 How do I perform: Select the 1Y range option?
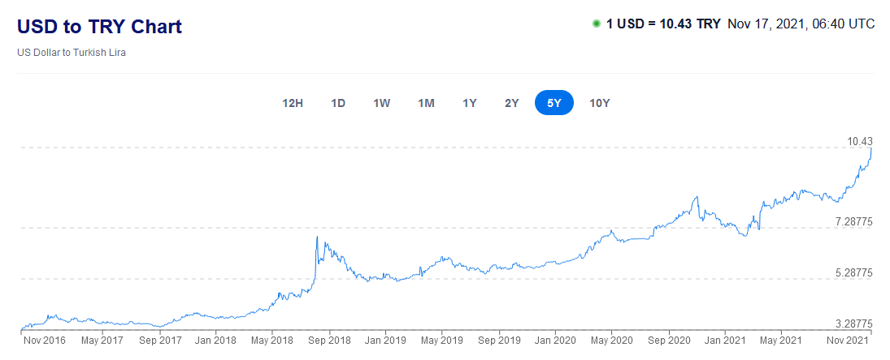click(470, 103)
